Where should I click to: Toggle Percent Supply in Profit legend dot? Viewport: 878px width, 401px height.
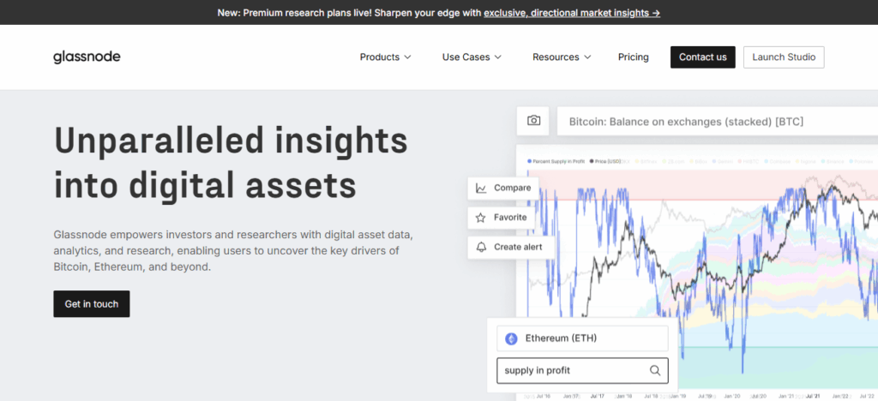[x=529, y=161]
